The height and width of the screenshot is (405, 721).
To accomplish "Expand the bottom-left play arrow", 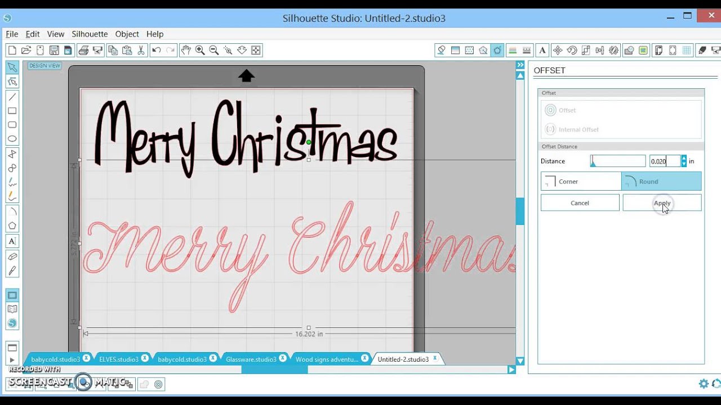I will pos(12,360).
